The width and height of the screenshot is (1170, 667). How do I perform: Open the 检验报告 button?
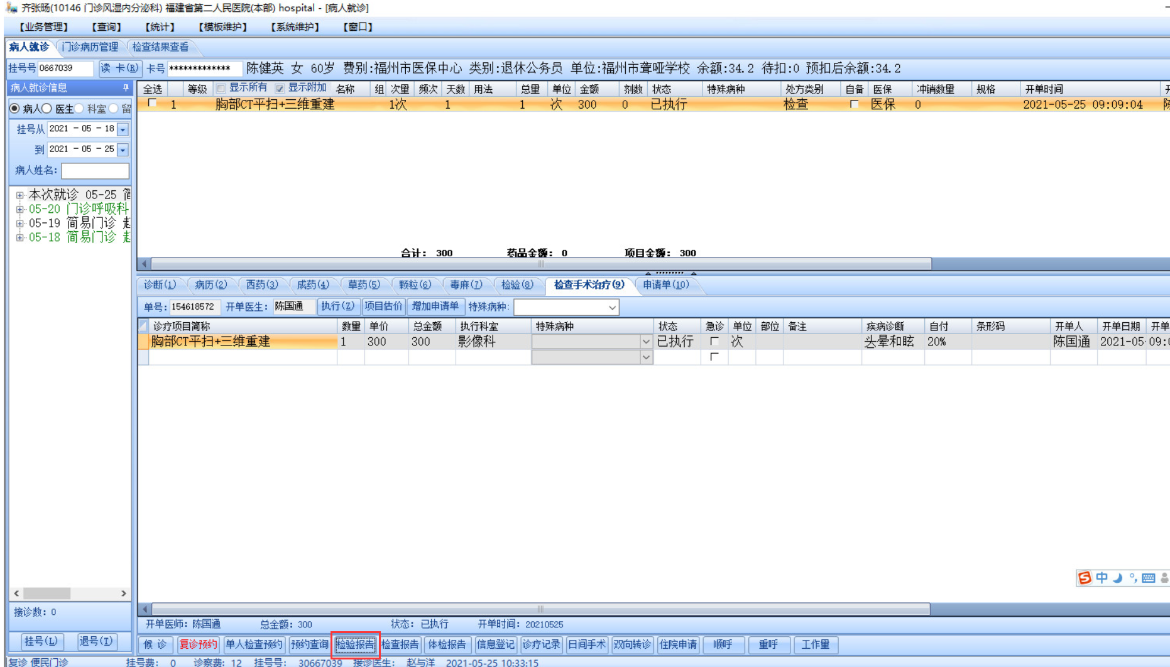[355, 644]
